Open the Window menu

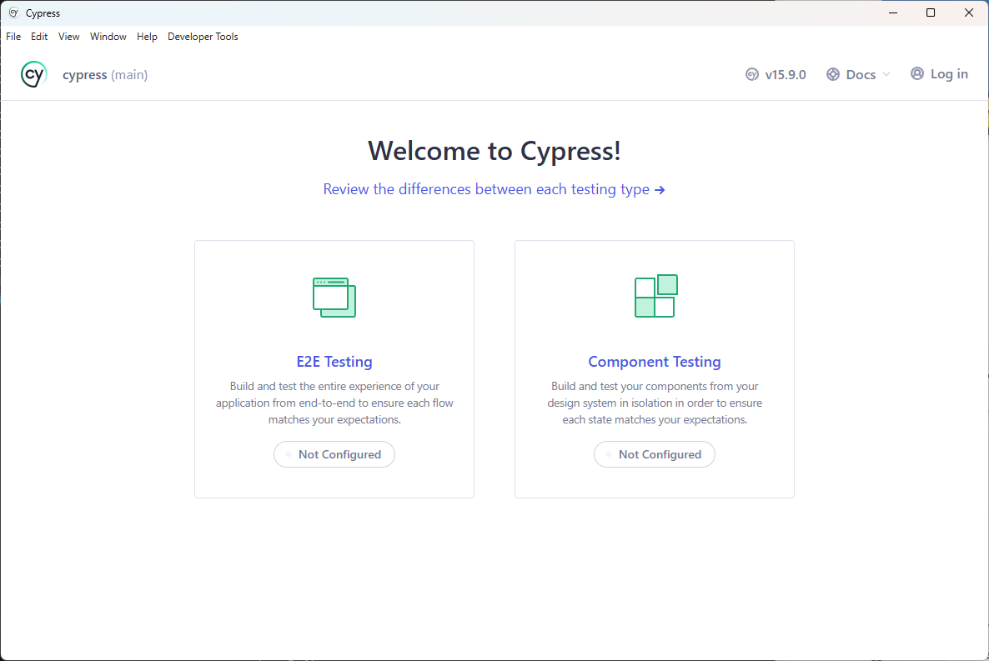(108, 37)
